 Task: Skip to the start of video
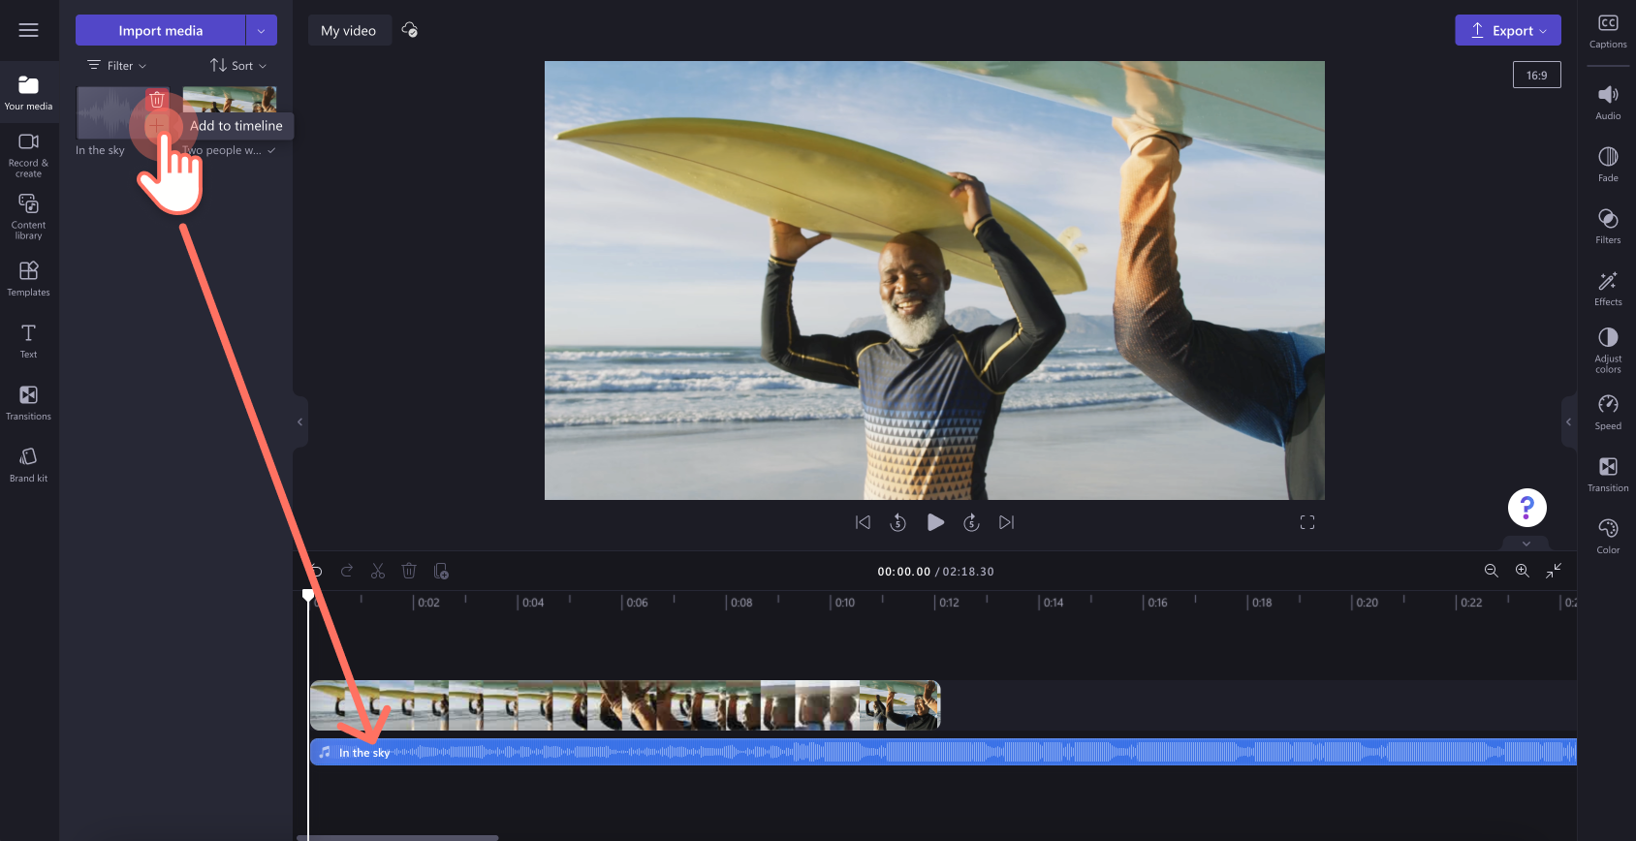tap(863, 522)
